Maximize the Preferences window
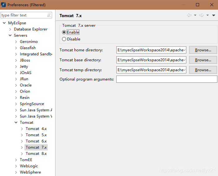 pyautogui.click(x=198, y=5)
